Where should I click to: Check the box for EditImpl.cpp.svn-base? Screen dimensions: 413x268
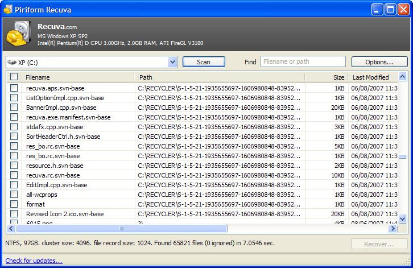pos(14,184)
